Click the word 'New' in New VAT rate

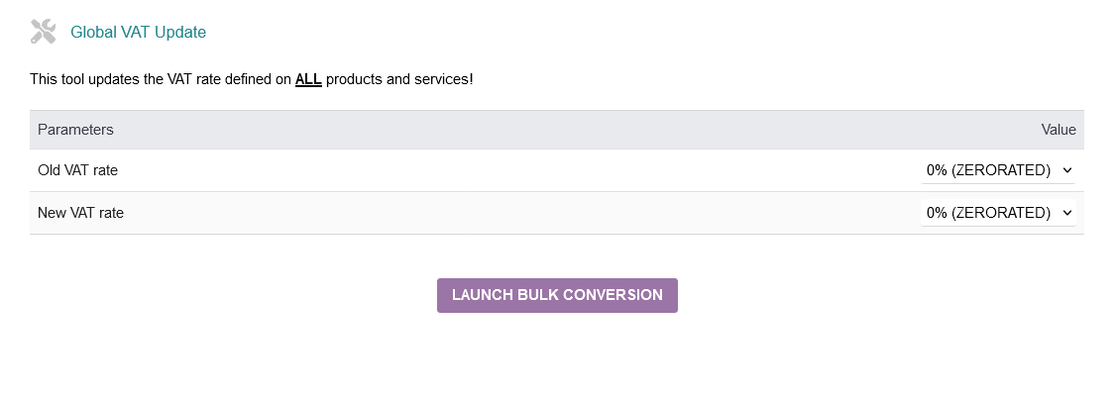(52, 213)
